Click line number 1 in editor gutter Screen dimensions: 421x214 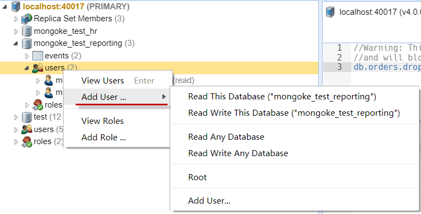coord(340,47)
